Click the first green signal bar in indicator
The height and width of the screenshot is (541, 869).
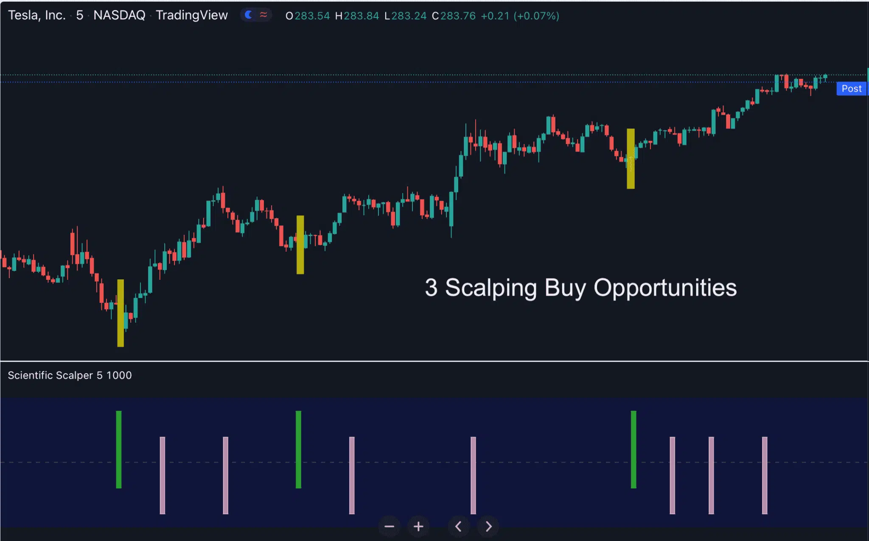tap(119, 449)
